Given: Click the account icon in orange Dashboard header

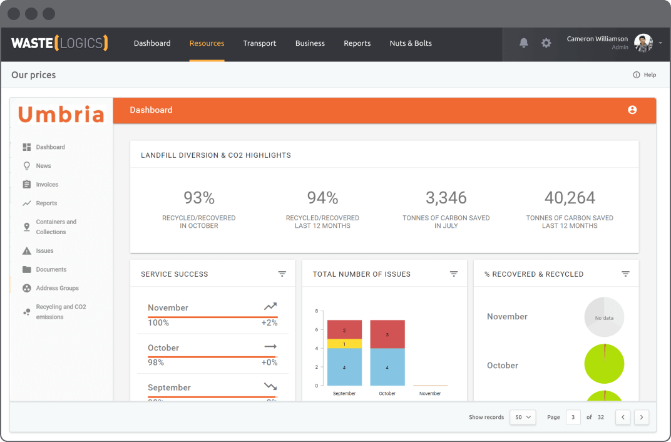Looking at the screenshot, I should pyautogui.click(x=632, y=110).
